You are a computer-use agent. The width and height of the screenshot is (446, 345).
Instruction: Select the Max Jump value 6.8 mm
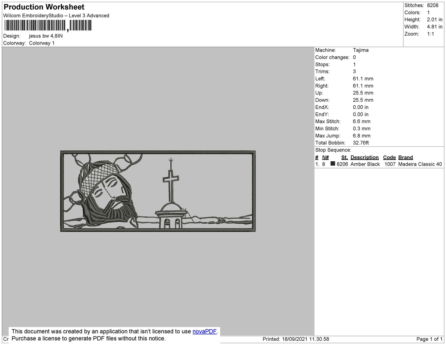tap(362, 136)
